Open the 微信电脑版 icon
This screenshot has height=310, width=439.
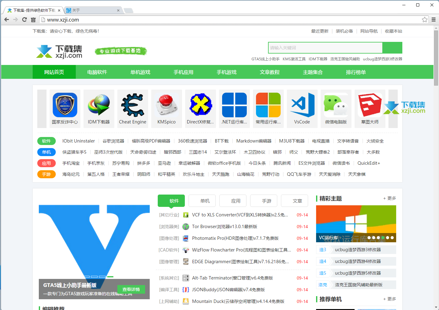(x=336, y=105)
